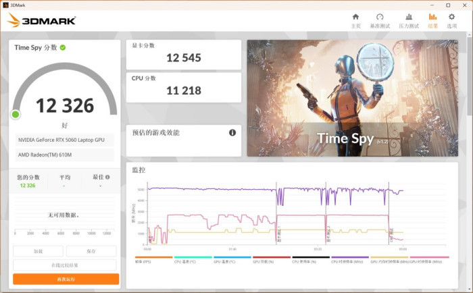Click the 平均 column label
Screen dimensions: 473x293
coord(65,178)
